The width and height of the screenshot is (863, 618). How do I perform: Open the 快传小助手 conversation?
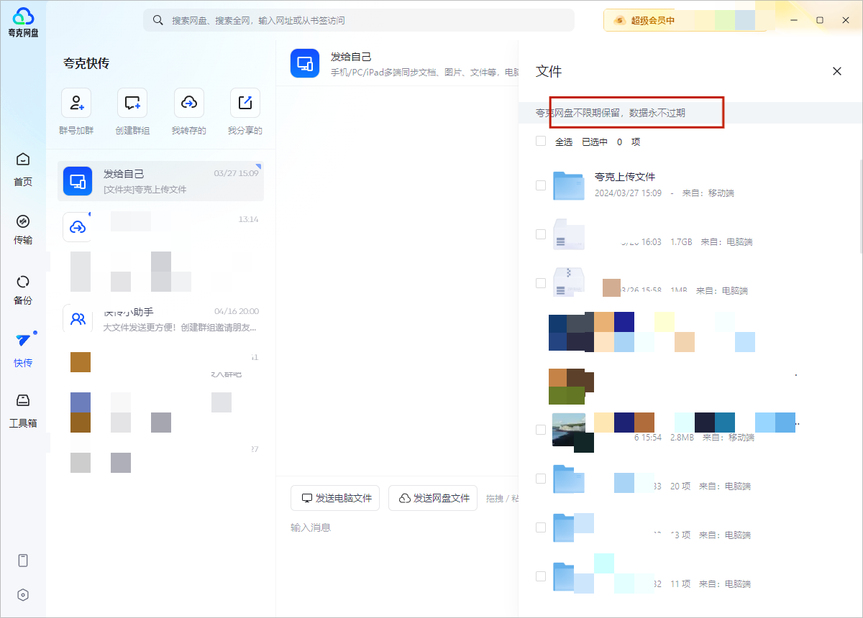pos(160,318)
